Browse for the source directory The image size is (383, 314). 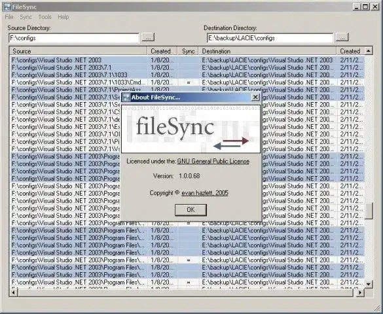click(x=148, y=37)
